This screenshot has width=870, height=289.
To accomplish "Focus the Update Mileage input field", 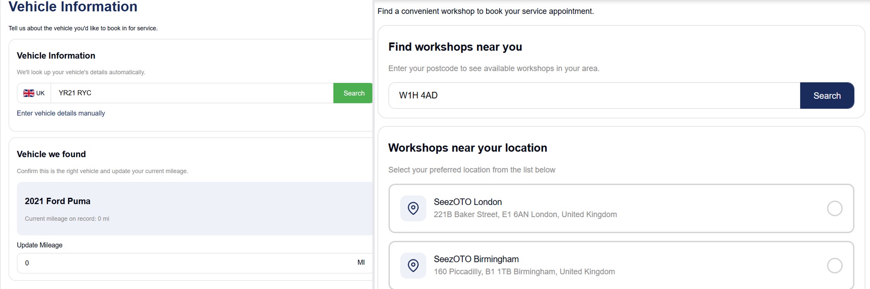I will [195, 263].
